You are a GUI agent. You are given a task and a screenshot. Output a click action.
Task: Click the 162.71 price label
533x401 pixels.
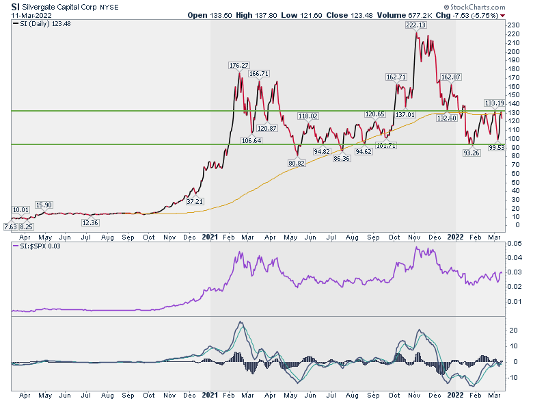(396, 77)
